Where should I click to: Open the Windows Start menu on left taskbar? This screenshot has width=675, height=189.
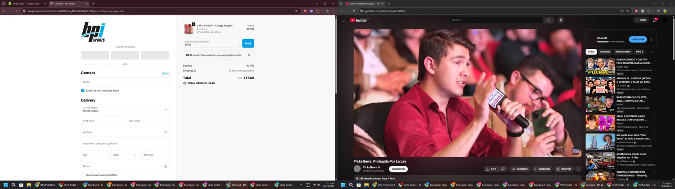point(6,185)
